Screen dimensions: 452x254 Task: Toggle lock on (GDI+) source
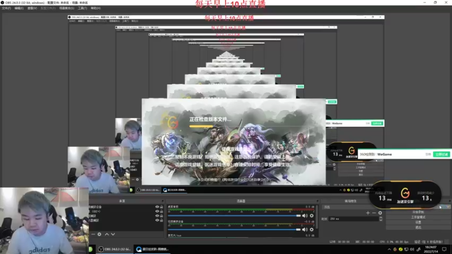(162, 211)
